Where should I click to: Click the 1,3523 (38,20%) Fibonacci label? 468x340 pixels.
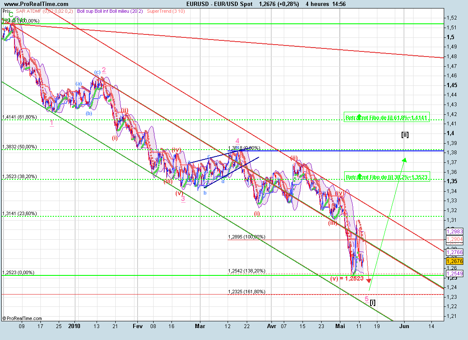coord(20,176)
